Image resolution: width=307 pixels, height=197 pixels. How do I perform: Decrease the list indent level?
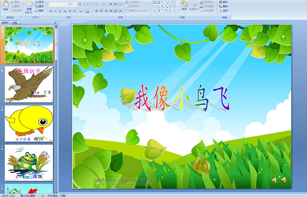[x=111, y=4]
